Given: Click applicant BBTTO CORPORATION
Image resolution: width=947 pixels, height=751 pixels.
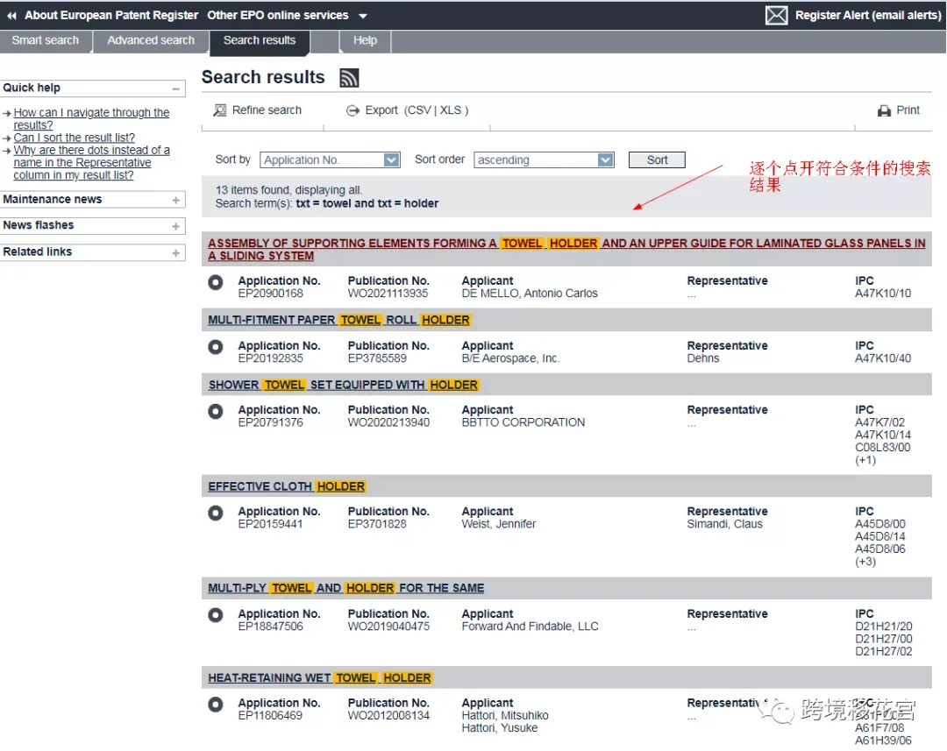Looking at the screenshot, I should (523, 422).
